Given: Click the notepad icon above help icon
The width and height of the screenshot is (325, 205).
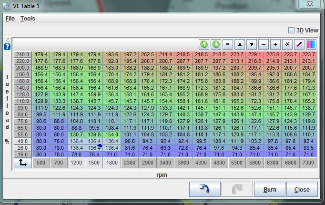Looking at the screenshot, I should 7,40.
